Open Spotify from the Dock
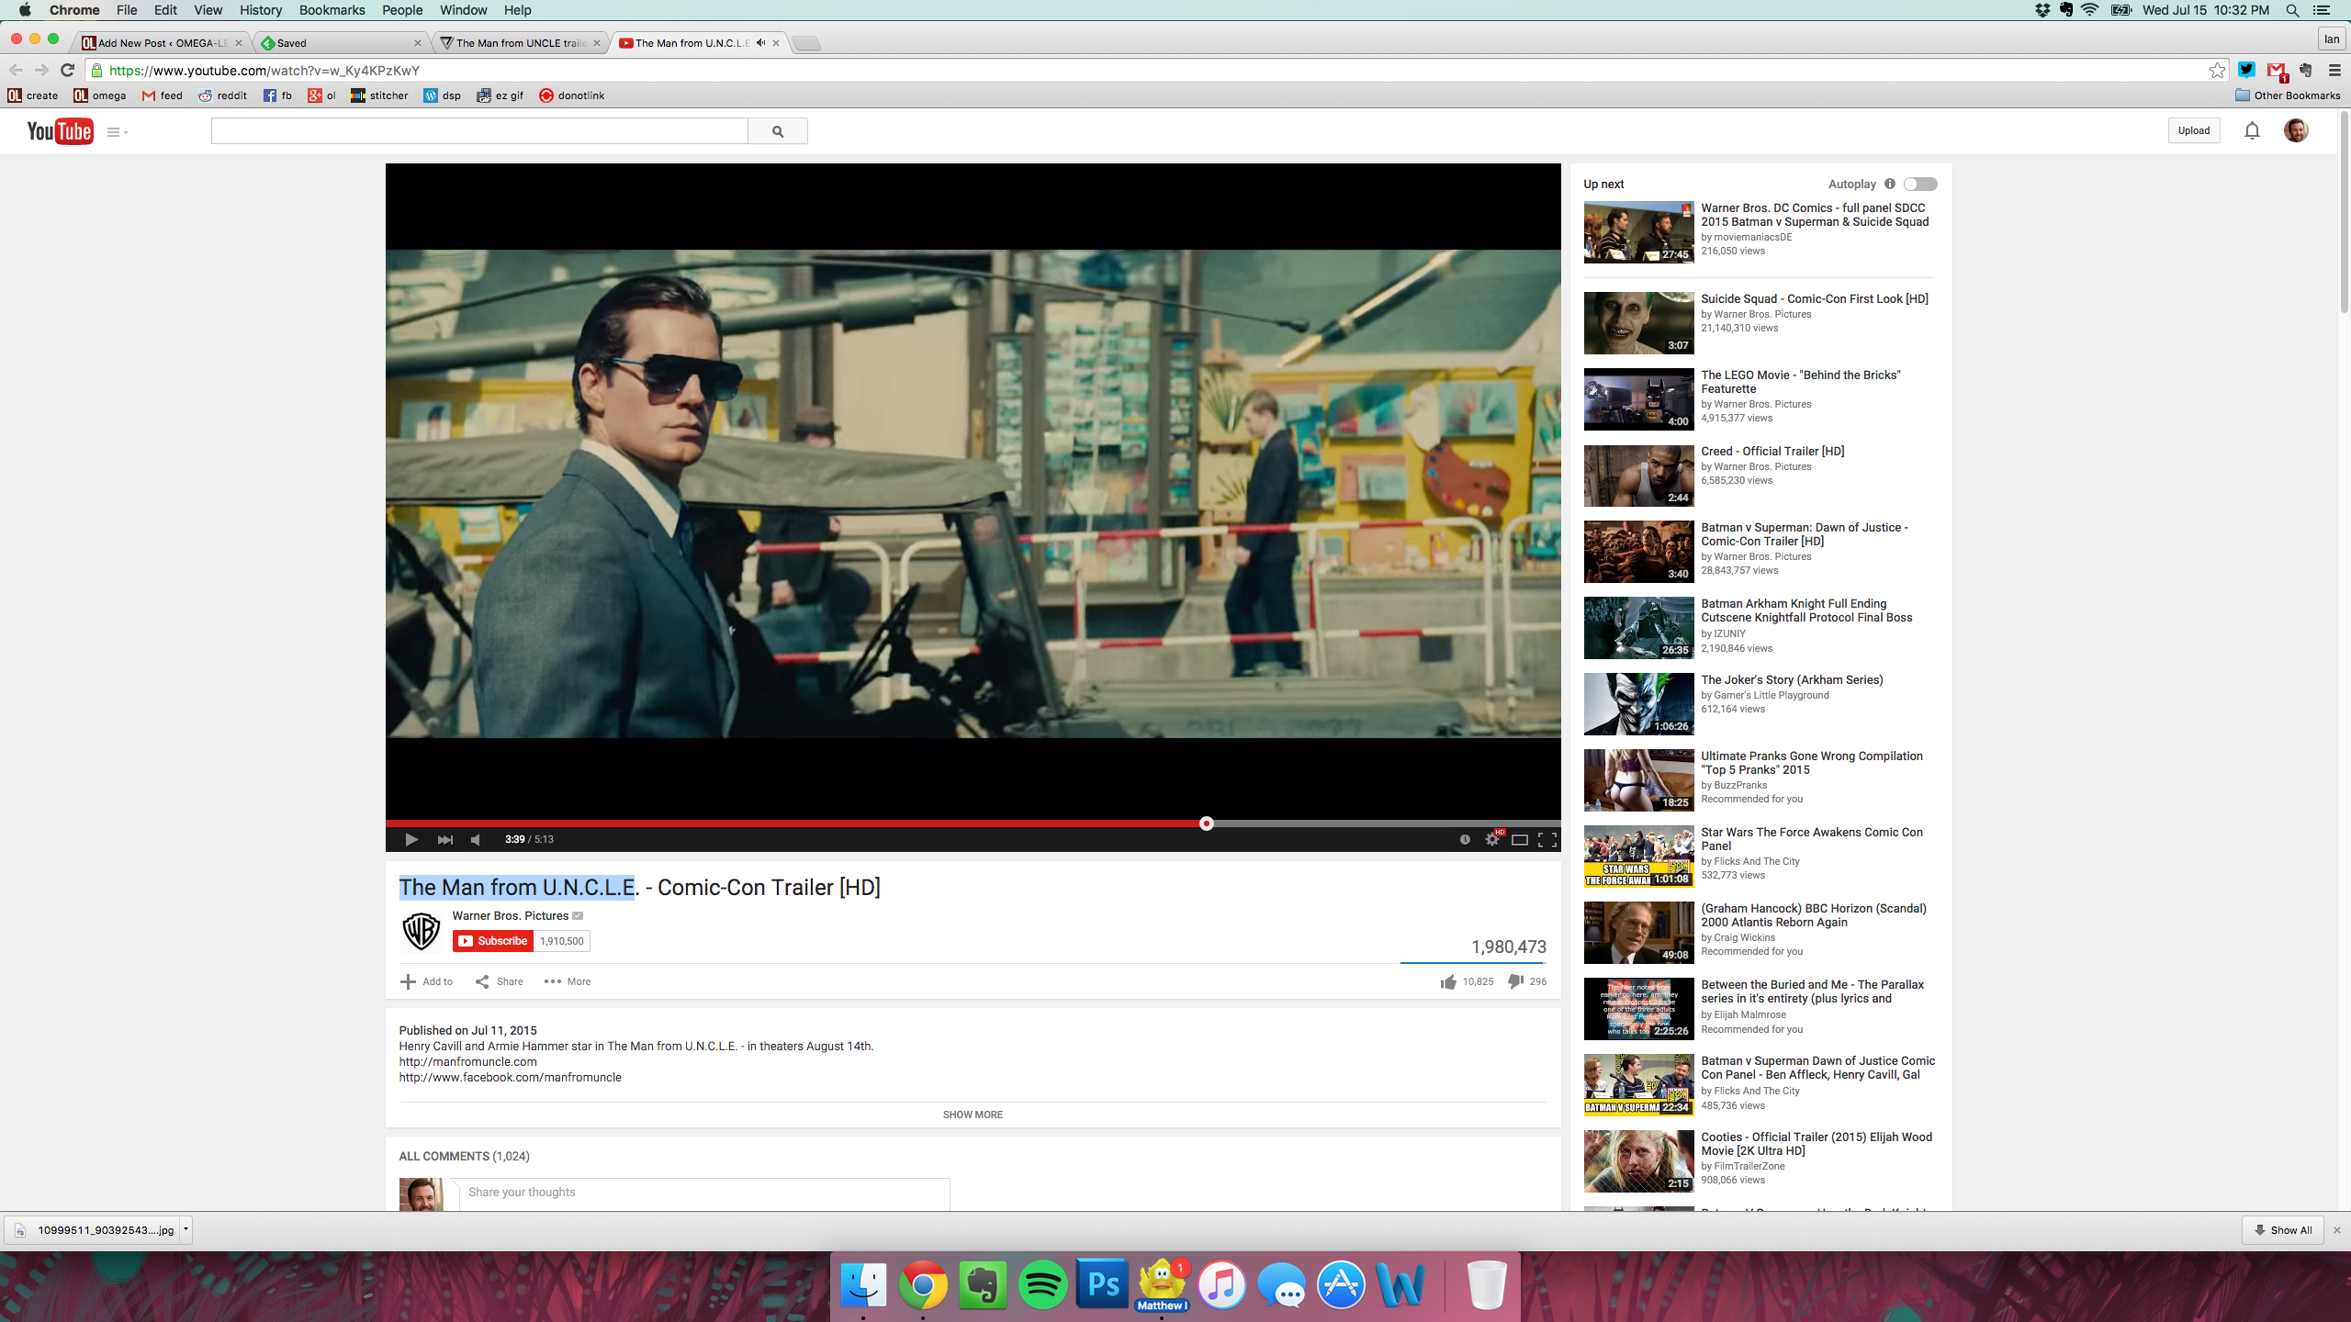This screenshot has height=1322, width=2351. [x=1042, y=1284]
